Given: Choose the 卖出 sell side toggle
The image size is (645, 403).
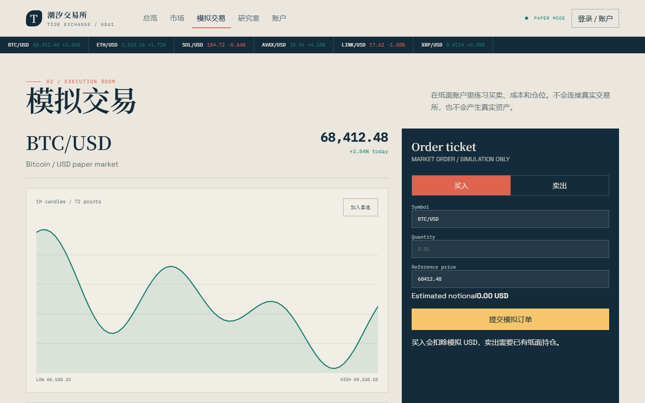Looking at the screenshot, I should (x=559, y=185).
